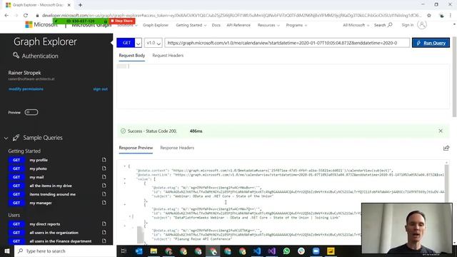
Task: Open WhatsApp from the taskbar
Action: (286, 251)
